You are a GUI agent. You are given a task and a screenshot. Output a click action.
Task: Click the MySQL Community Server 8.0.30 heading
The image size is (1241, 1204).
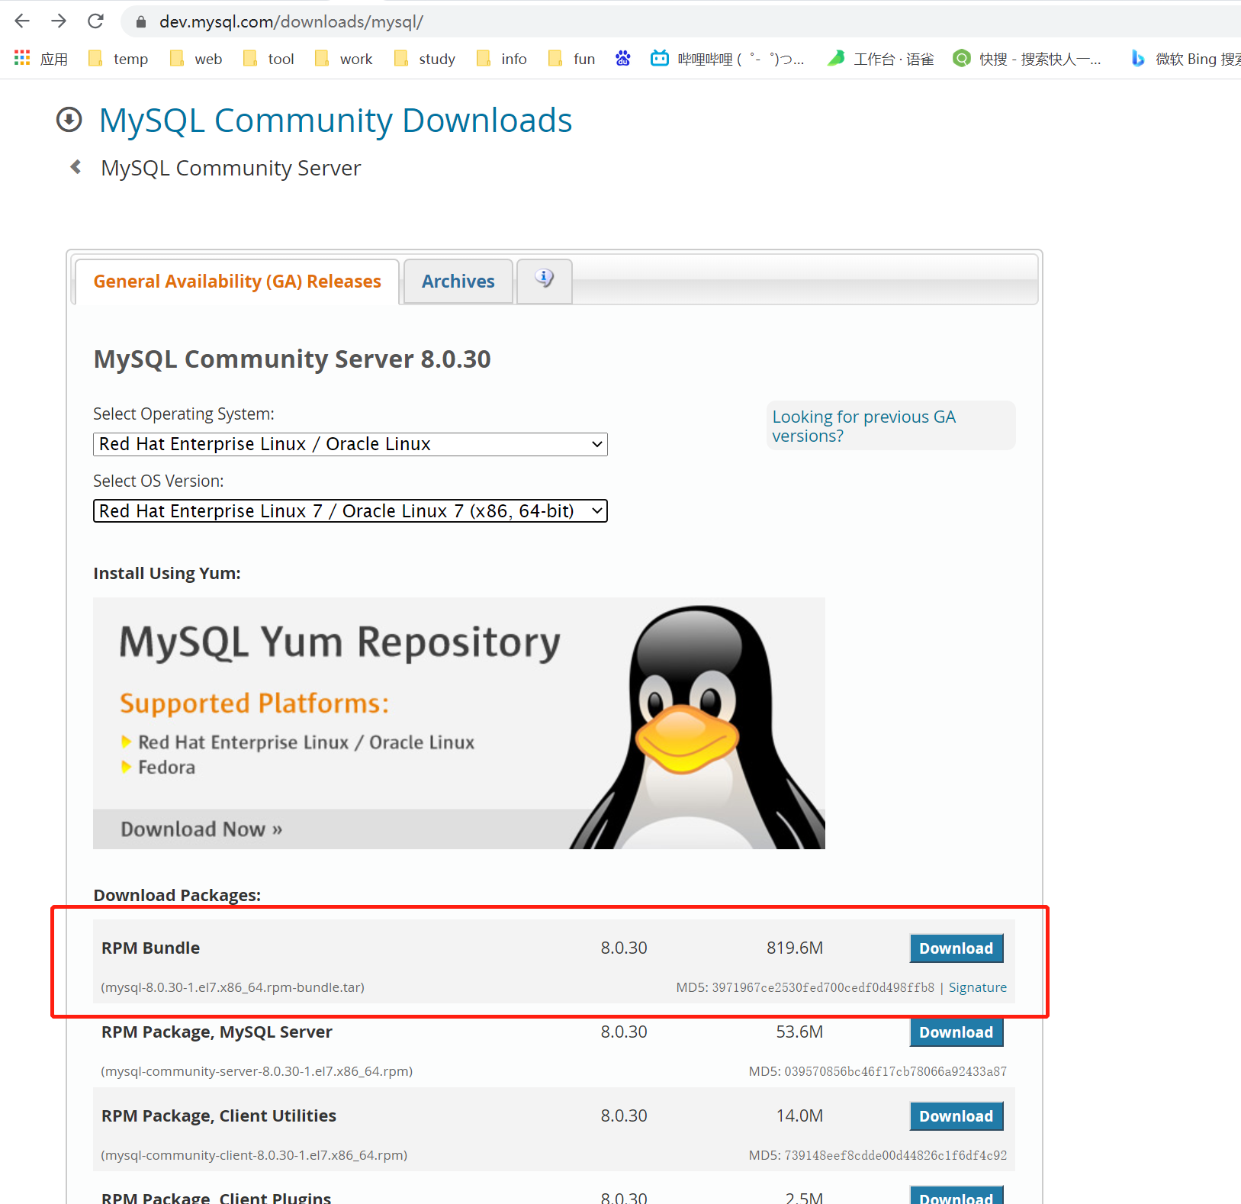pos(292,359)
